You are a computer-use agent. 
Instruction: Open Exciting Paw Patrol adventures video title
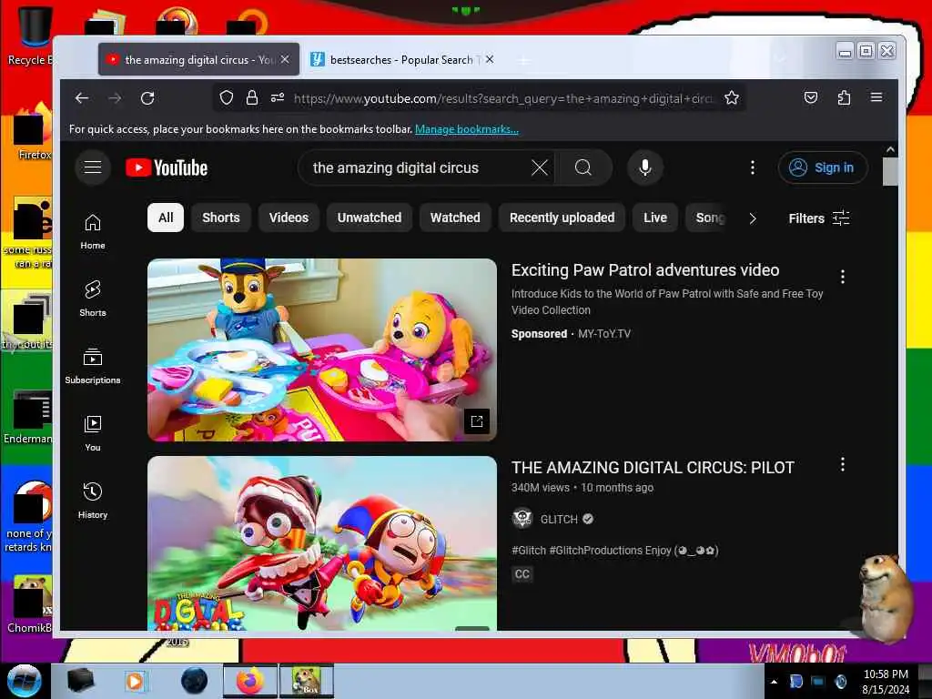[x=645, y=269]
